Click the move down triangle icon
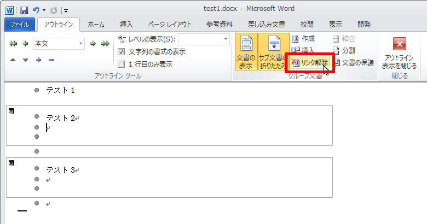This screenshot has height=224, width=427. pyautogui.click(x=25, y=60)
